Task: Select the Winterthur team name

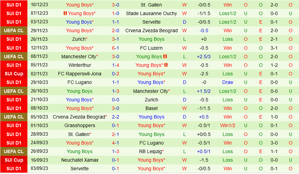Action: [x=80, y=65]
